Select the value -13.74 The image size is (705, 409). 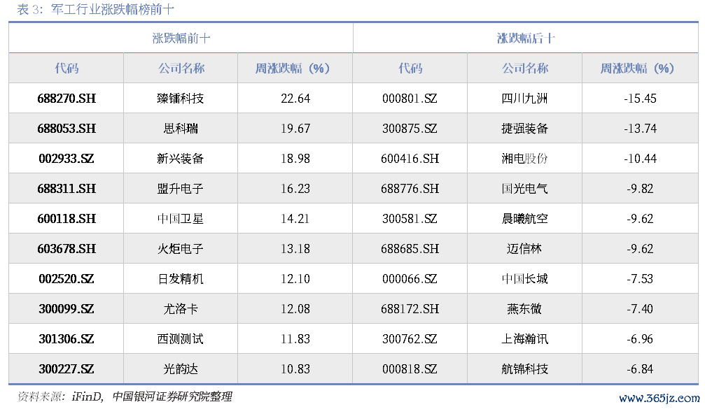641,129
